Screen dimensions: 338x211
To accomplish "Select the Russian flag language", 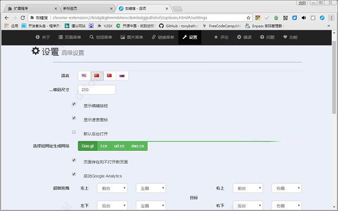I will pos(122,76).
